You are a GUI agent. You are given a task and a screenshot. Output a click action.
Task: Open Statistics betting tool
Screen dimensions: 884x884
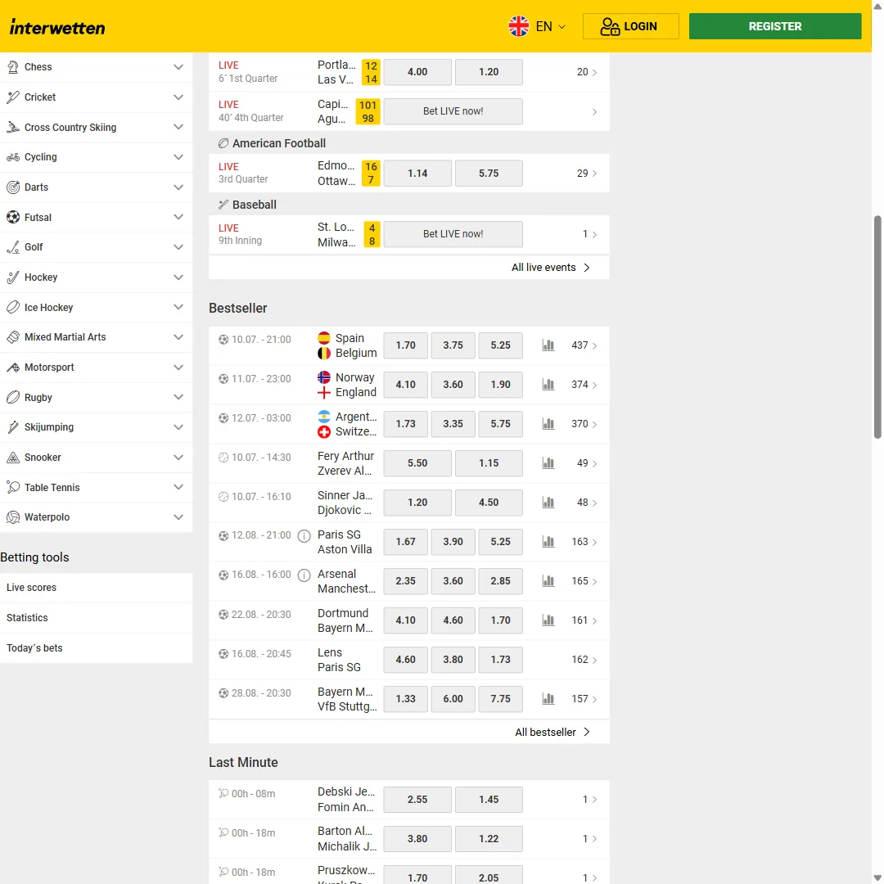[x=96, y=618]
